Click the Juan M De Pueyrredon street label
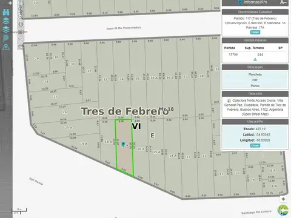 (124, 28)
